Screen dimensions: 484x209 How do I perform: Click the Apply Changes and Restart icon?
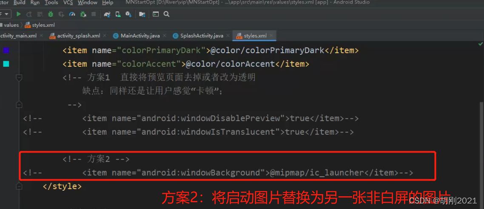[29, 14]
